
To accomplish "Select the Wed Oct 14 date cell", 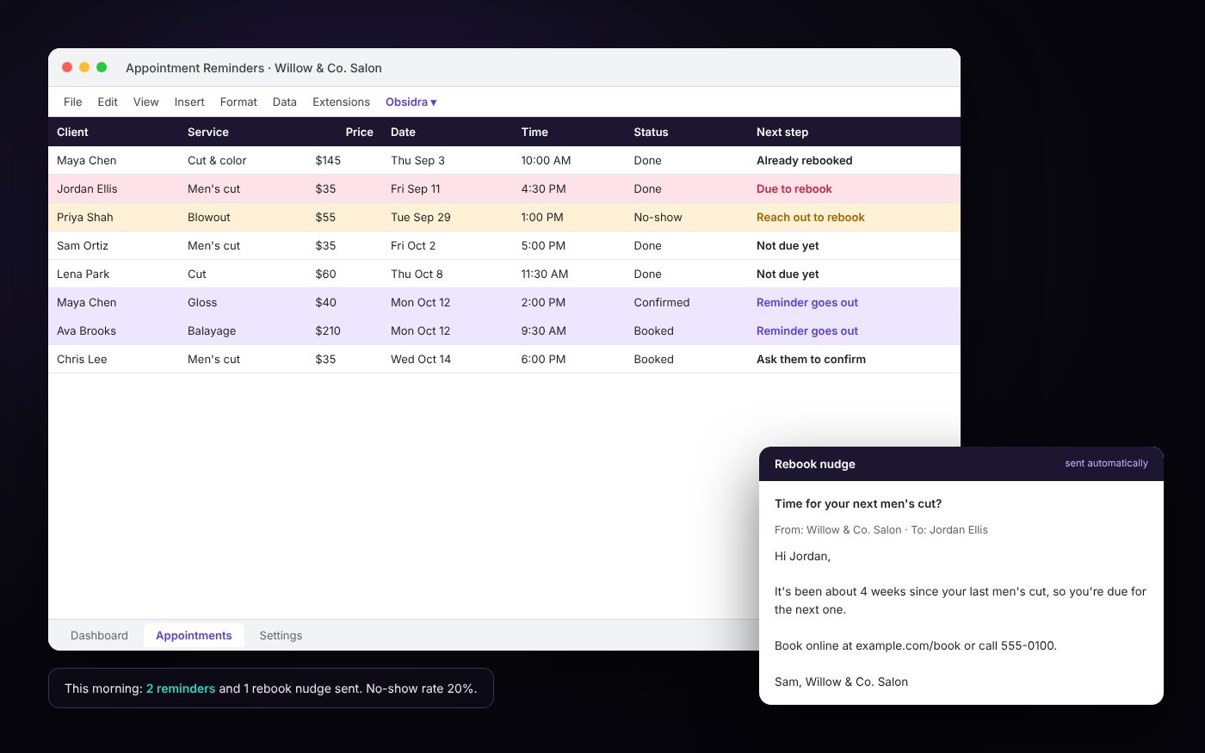I will [448, 359].
